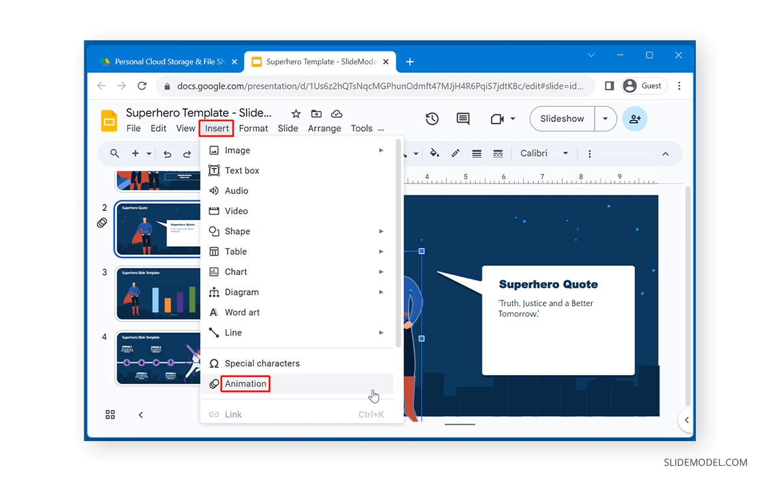Image resolution: width=779 pixels, height=482 pixels.
Task: Click the move to folder icon
Action: (316, 114)
